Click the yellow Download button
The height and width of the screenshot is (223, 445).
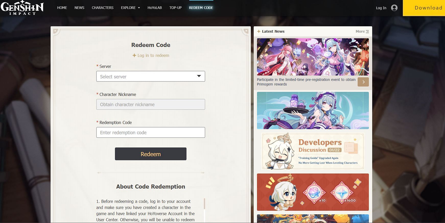pos(424,8)
